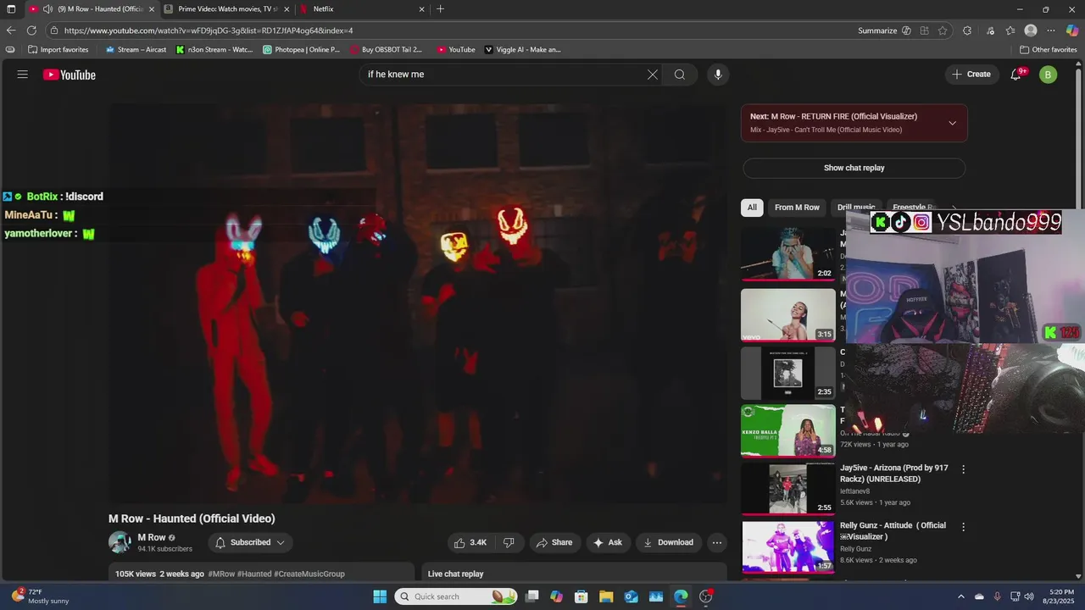Open Relly Gunz - Attitude video title
Image resolution: width=1085 pixels, height=610 pixels.
coord(893,531)
